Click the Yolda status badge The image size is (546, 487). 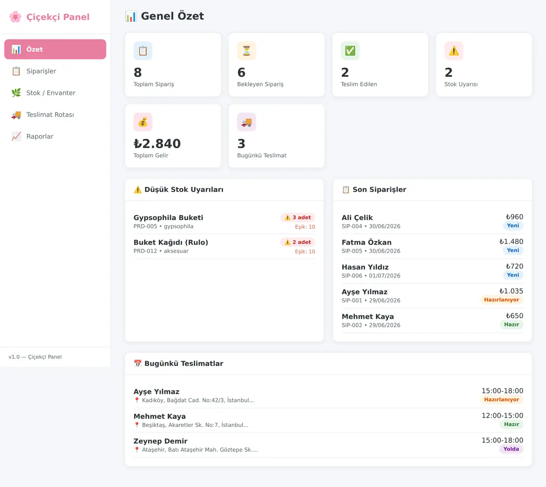click(x=511, y=449)
